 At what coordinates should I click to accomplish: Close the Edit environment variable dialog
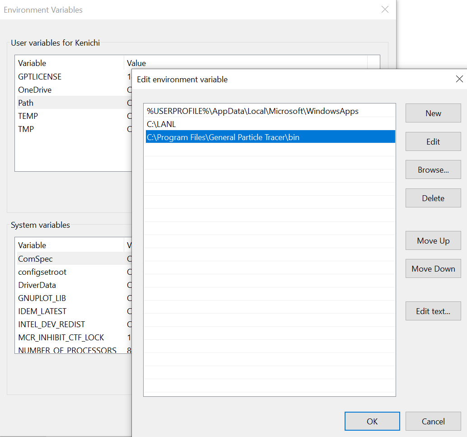click(459, 79)
